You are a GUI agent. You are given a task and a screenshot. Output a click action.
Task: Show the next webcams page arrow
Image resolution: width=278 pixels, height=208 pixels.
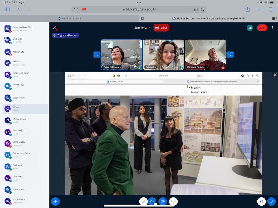tap(230, 55)
